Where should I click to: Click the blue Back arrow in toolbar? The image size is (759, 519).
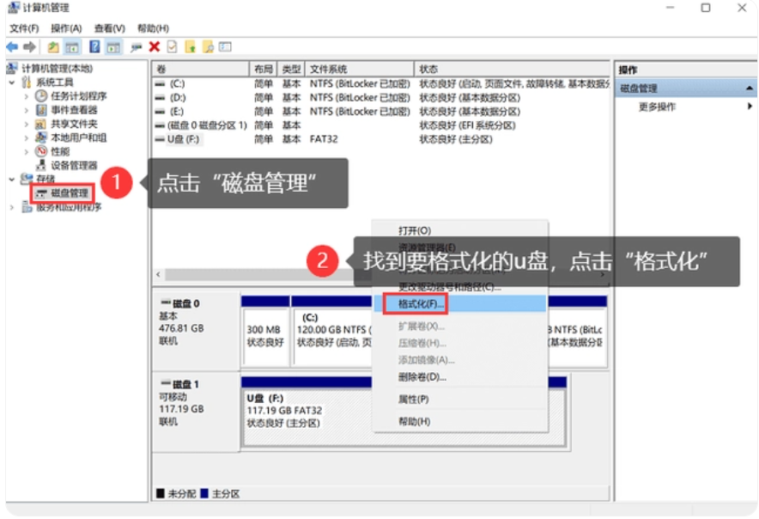[12, 47]
